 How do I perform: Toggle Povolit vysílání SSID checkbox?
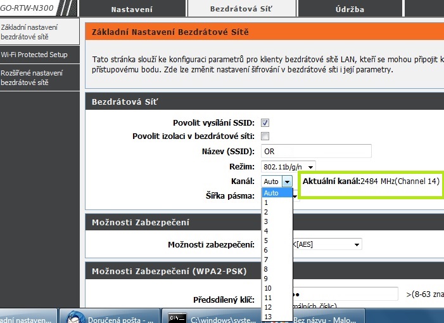pos(265,122)
